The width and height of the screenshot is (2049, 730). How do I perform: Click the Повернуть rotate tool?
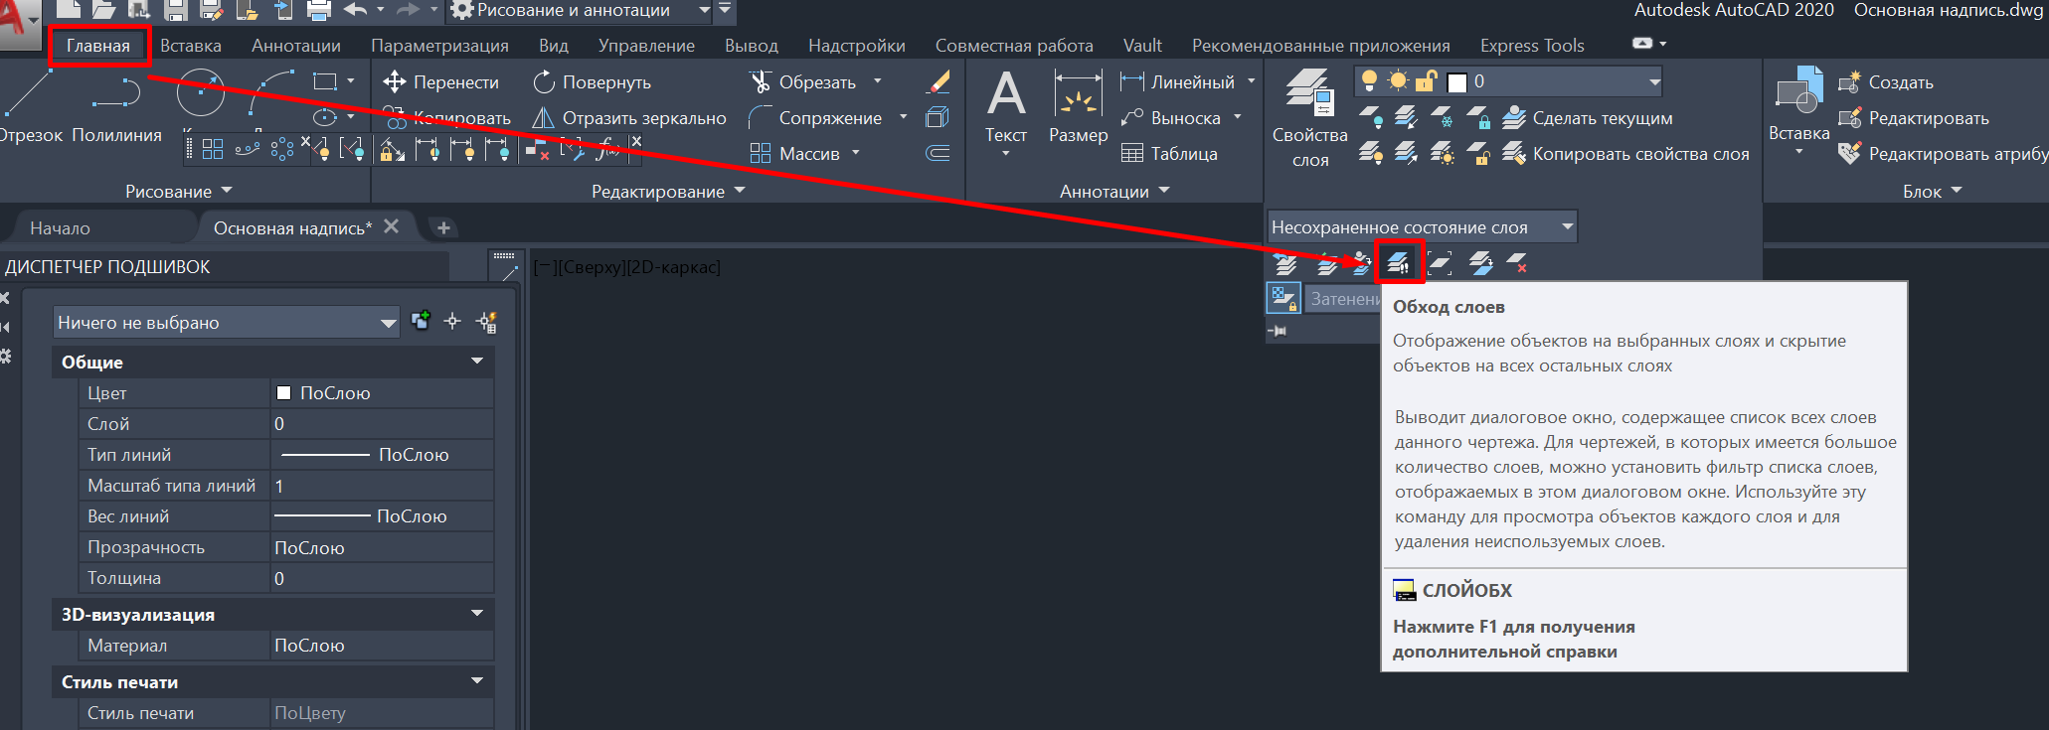[593, 82]
